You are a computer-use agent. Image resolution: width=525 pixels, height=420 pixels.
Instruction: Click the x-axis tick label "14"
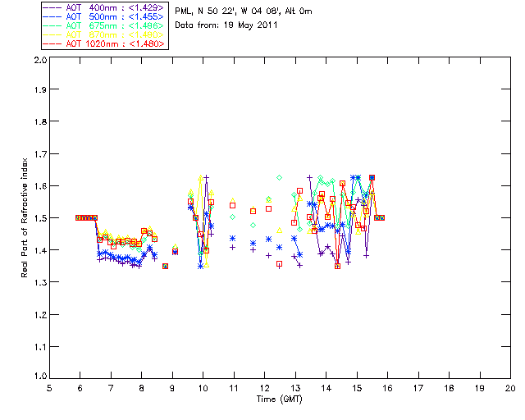[326, 388]
